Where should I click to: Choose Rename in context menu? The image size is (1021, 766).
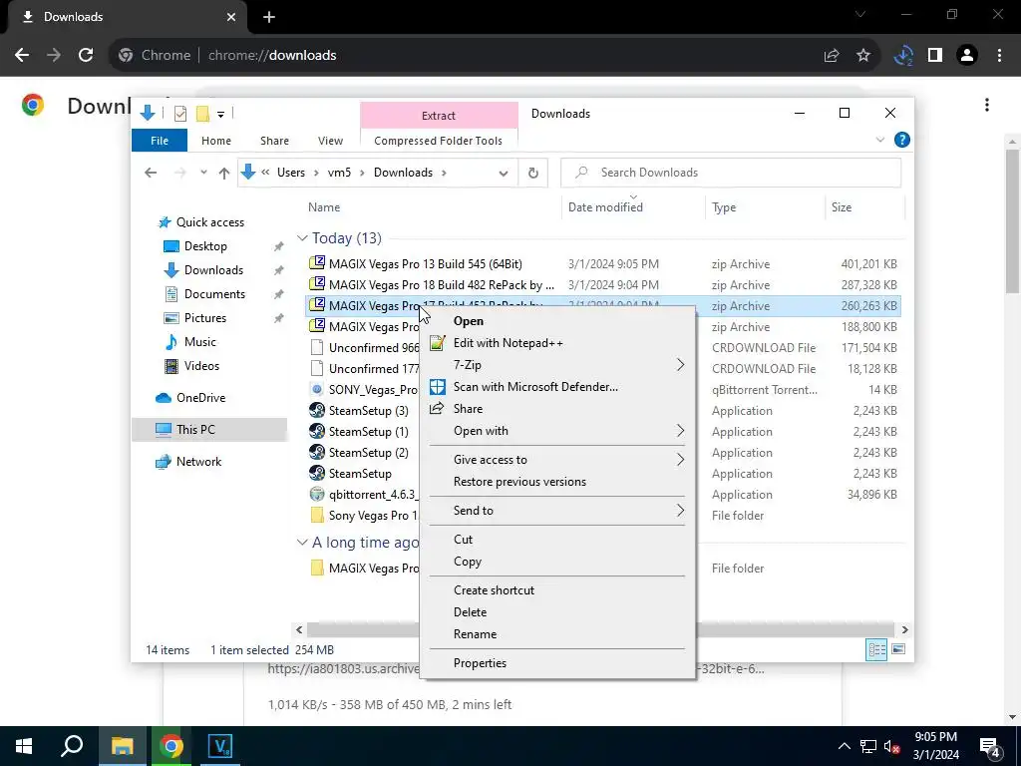click(558, 634)
